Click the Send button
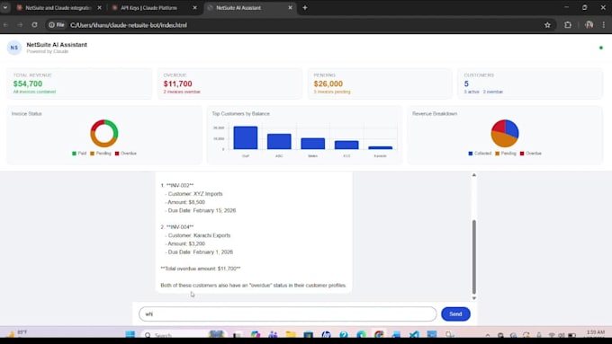The height and width of the screenshot is (344, 612). (x=455, y=314)
